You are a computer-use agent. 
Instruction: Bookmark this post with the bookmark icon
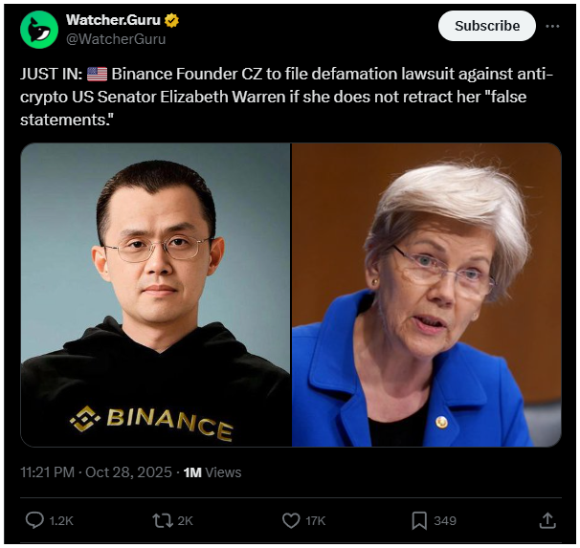419,520
